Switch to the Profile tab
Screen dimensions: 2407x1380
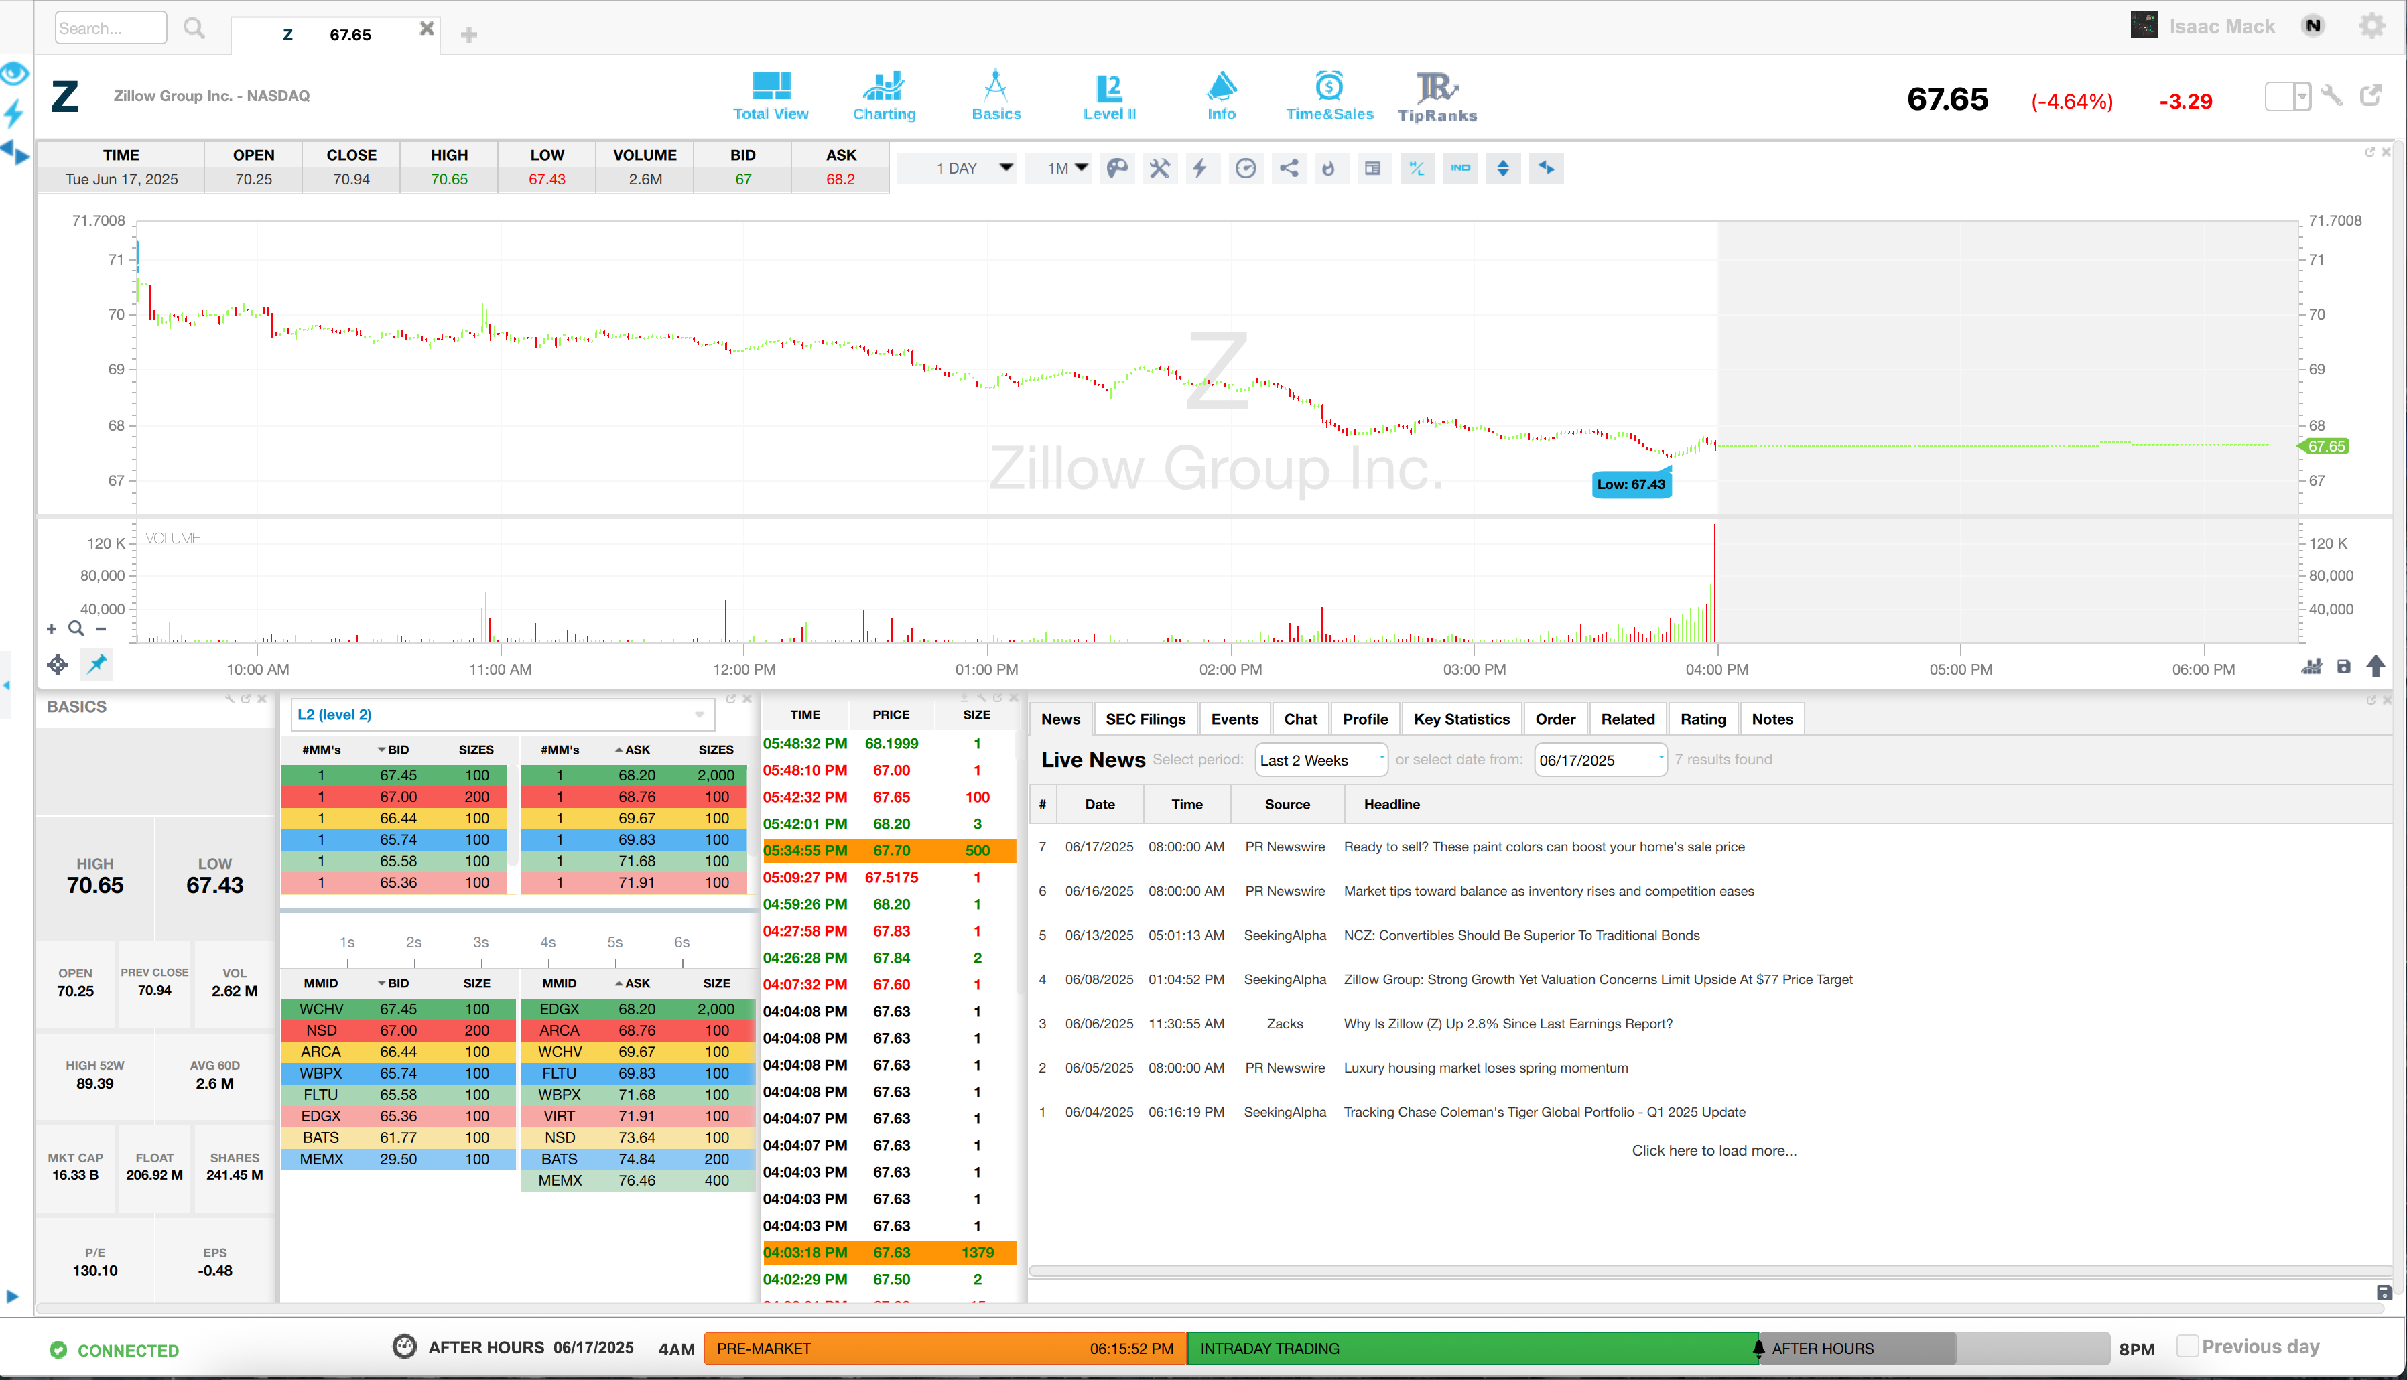1365,719
